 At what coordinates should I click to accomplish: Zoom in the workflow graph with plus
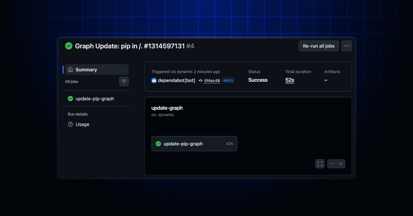tap(341, 164)
